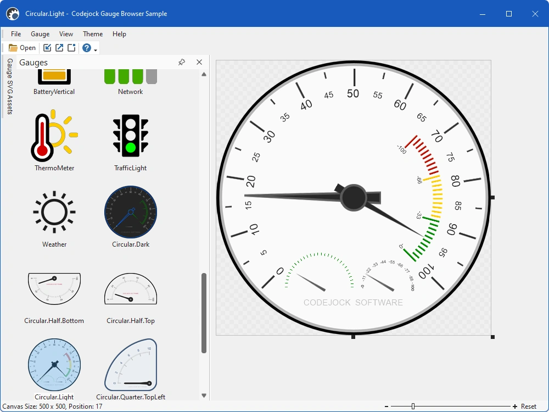Viewport: 549px width, 412px height.
Task: Close the Gauges panel
Action: pyautogui.click(x=199, y=63)
